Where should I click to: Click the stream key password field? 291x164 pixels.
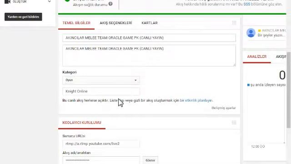tap(101, 160)
